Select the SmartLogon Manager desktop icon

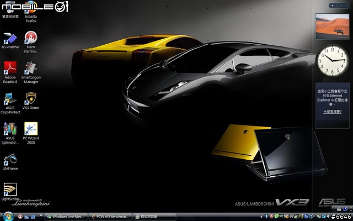tap(31, 72)
